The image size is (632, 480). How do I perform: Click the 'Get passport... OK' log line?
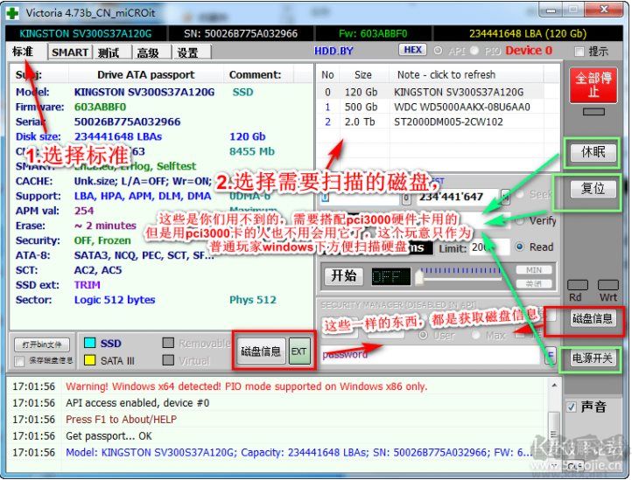pos(109,436)
